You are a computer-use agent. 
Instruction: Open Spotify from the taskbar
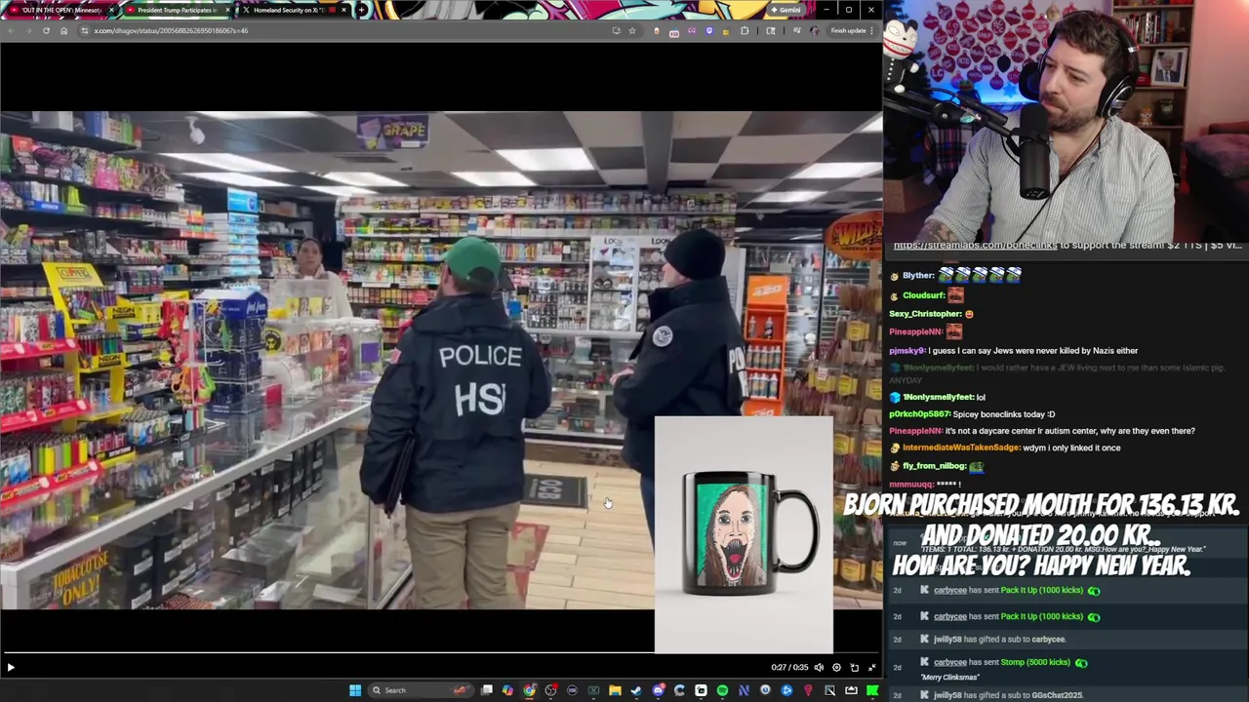pos(722,690)
